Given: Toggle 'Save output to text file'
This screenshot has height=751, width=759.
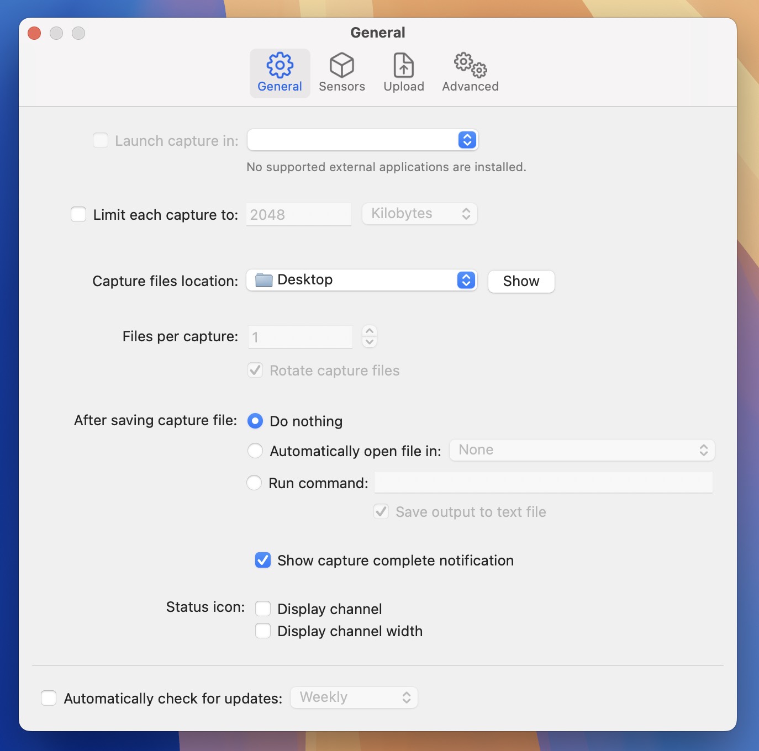Looking at the screenshot, I should [x=381, y=511].
